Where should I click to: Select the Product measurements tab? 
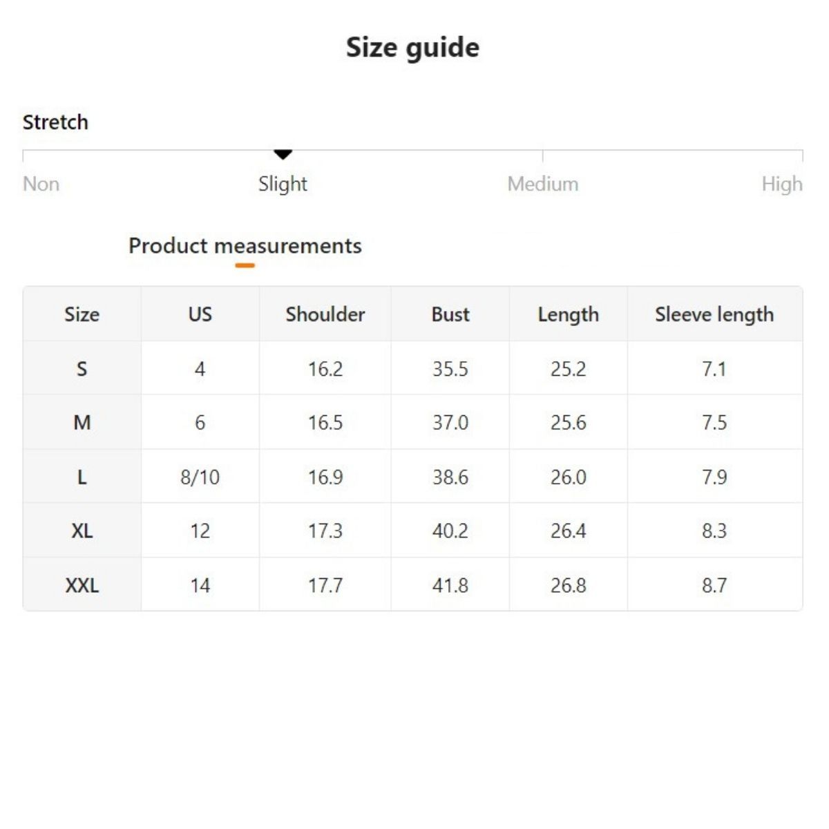[245, 246]
